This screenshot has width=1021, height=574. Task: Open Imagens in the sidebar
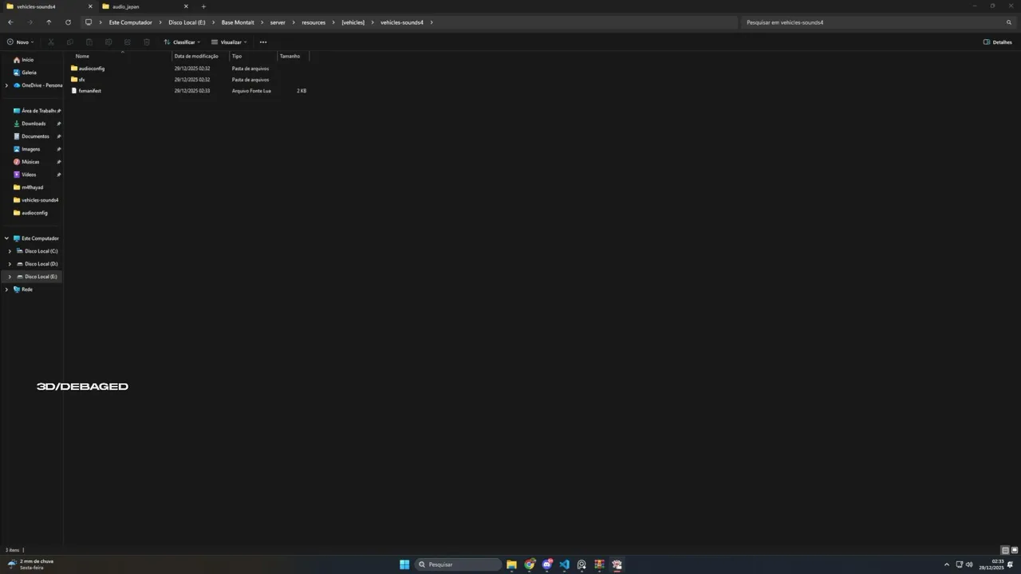click(32, 149)
